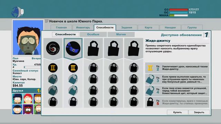This screenshot has width=221, height=124.
Task: Click the МАНА bar
Action: coord(179,15)
